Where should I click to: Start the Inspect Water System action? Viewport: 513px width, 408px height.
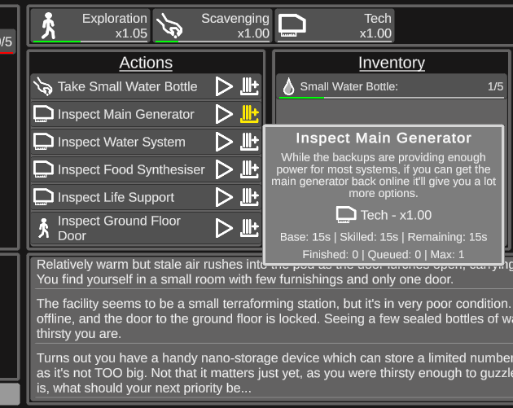[224, 143]
